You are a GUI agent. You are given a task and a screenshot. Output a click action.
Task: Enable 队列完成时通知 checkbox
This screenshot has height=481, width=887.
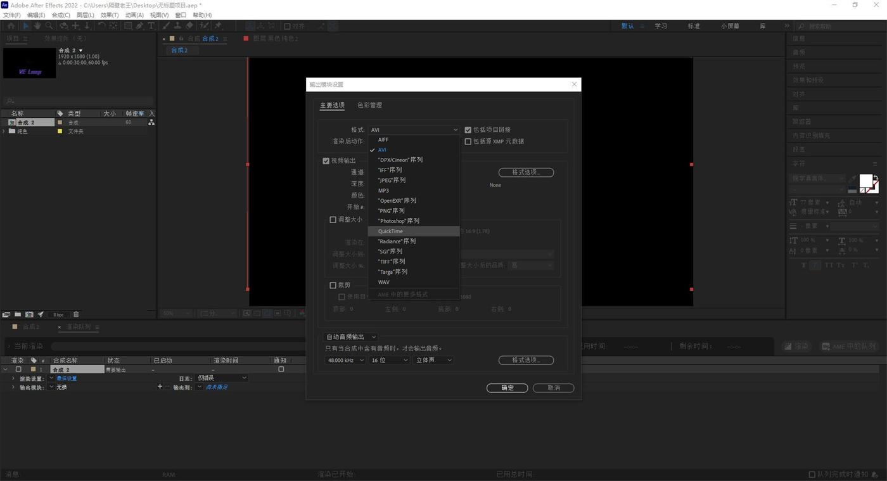812,474
